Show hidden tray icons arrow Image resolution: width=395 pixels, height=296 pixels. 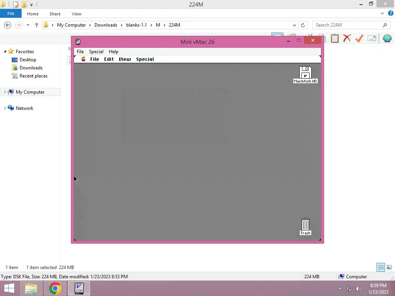[x=340, y=289]
